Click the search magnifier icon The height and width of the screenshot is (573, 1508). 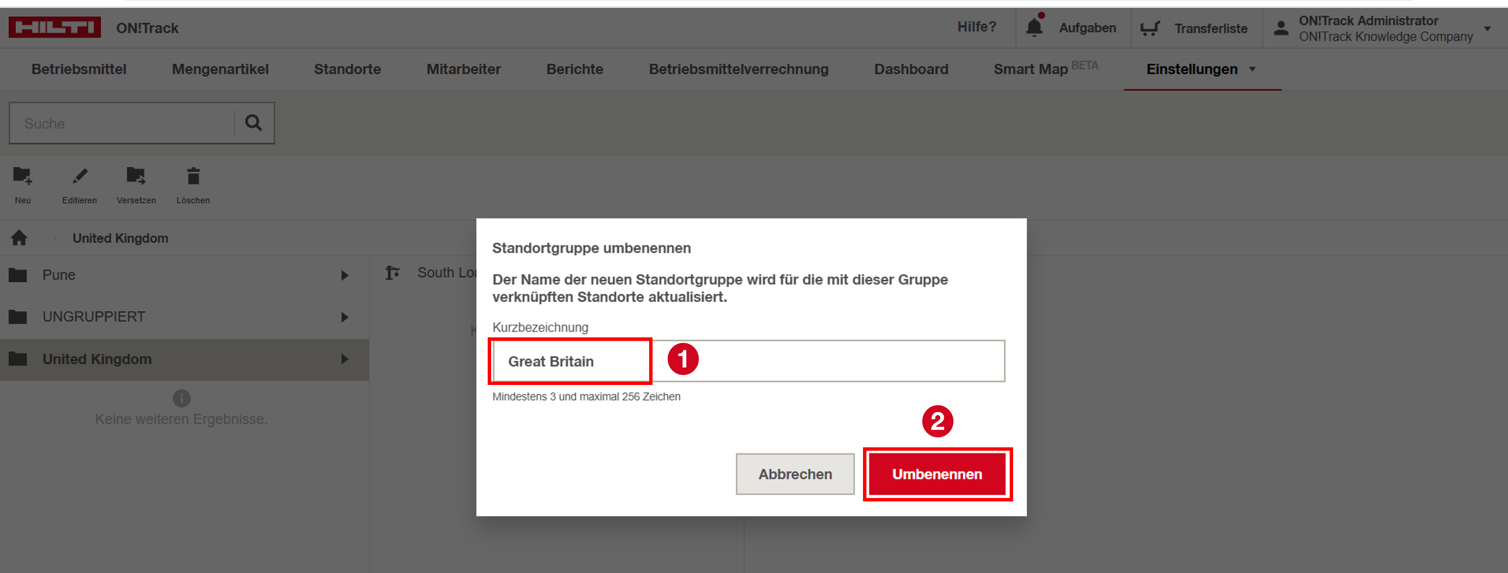[254, 123]
